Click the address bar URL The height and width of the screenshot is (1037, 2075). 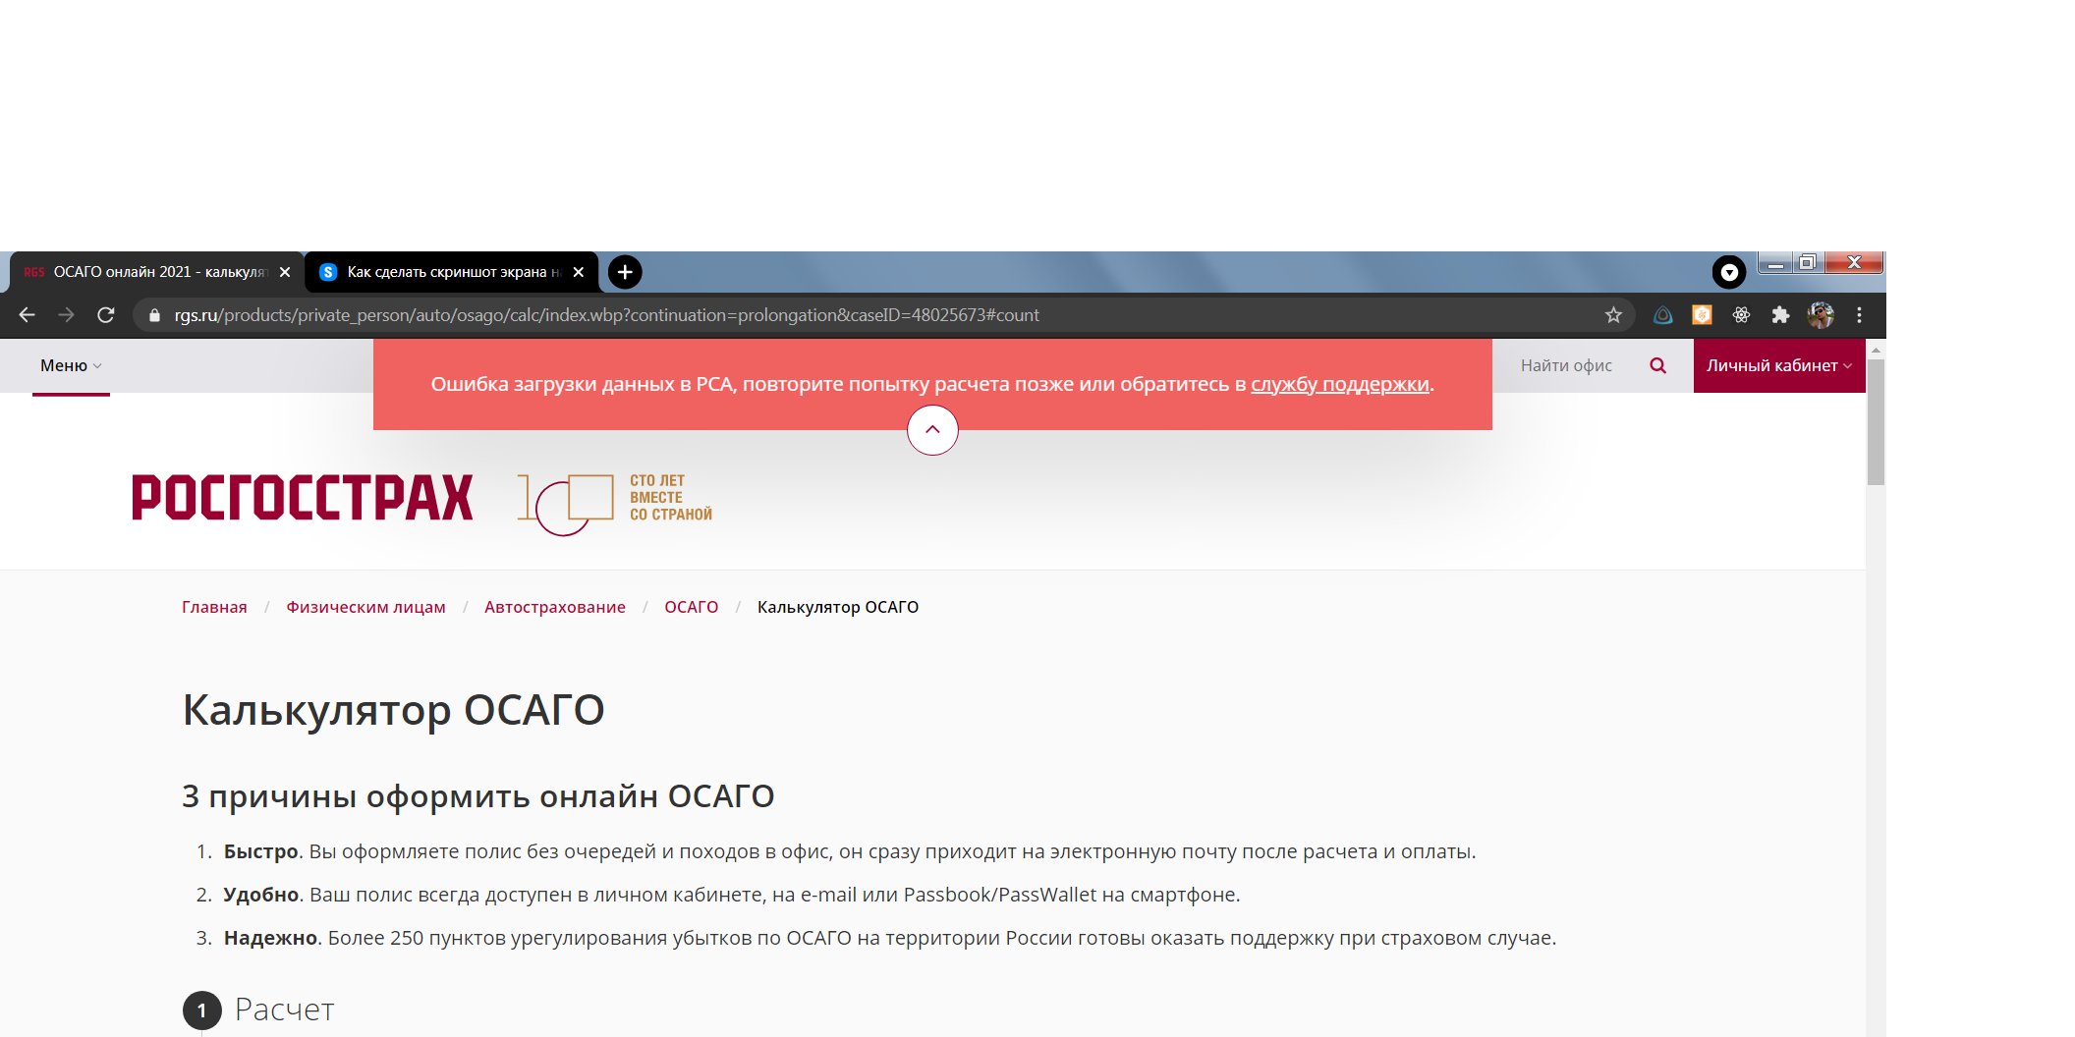(x=606, y=315)
